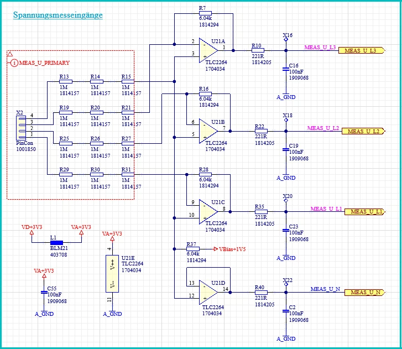Screen dimensions: 402x349
Task: Select the VBias+1V5 power port
Action: 229,249
